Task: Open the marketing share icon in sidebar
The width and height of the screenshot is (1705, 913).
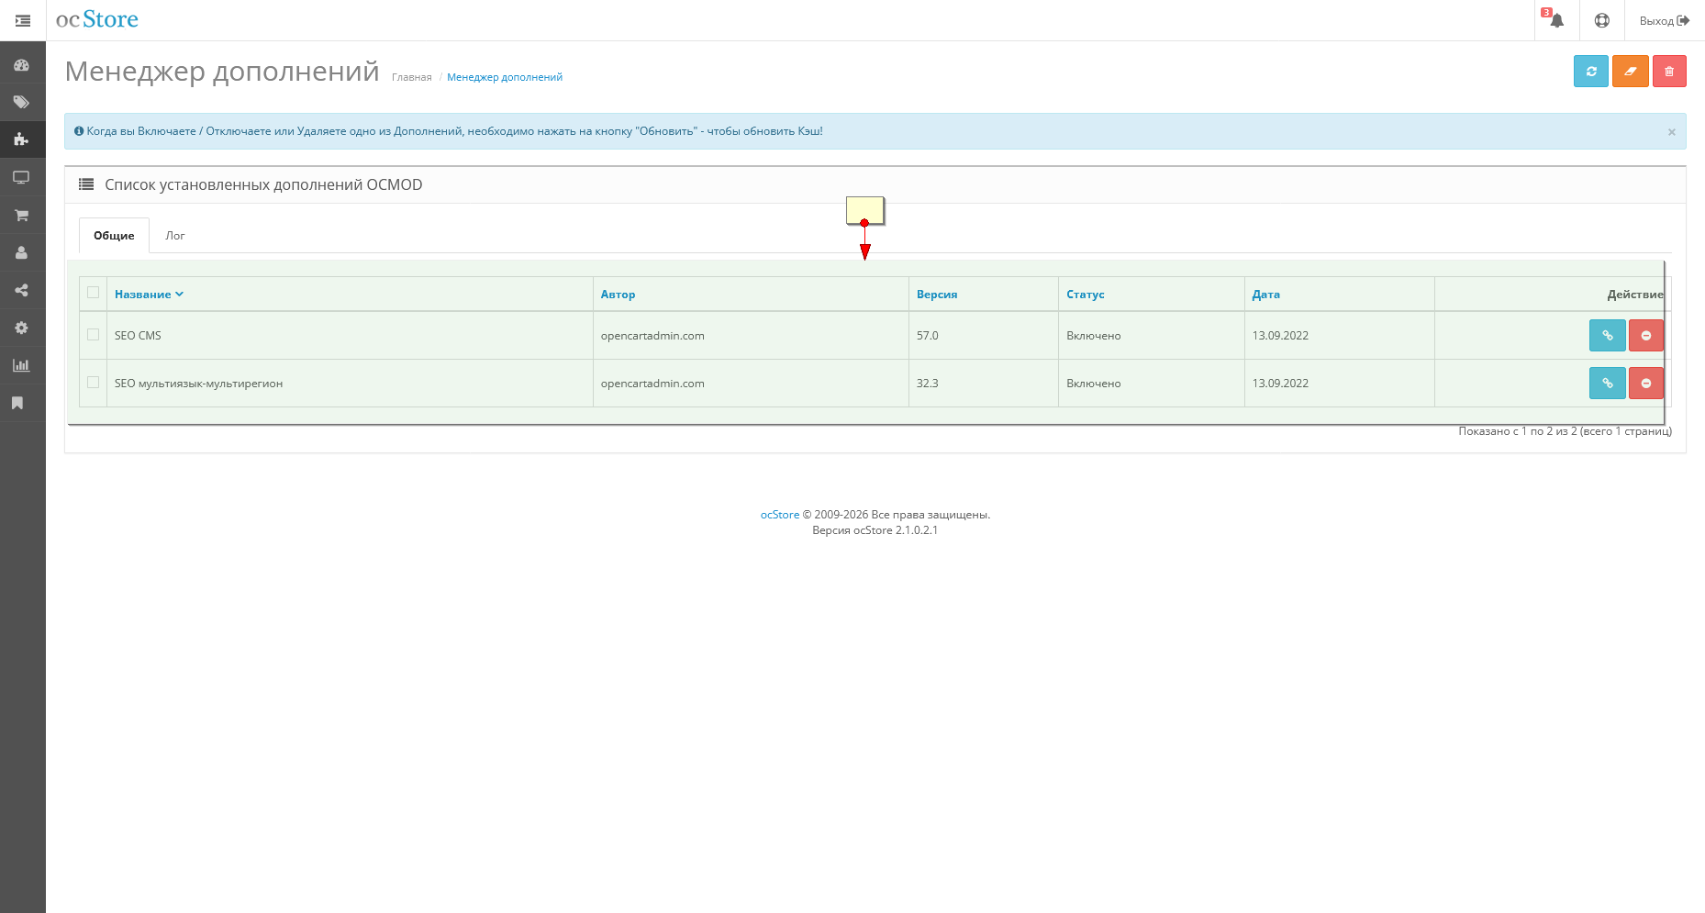Action: click(22, 290)
